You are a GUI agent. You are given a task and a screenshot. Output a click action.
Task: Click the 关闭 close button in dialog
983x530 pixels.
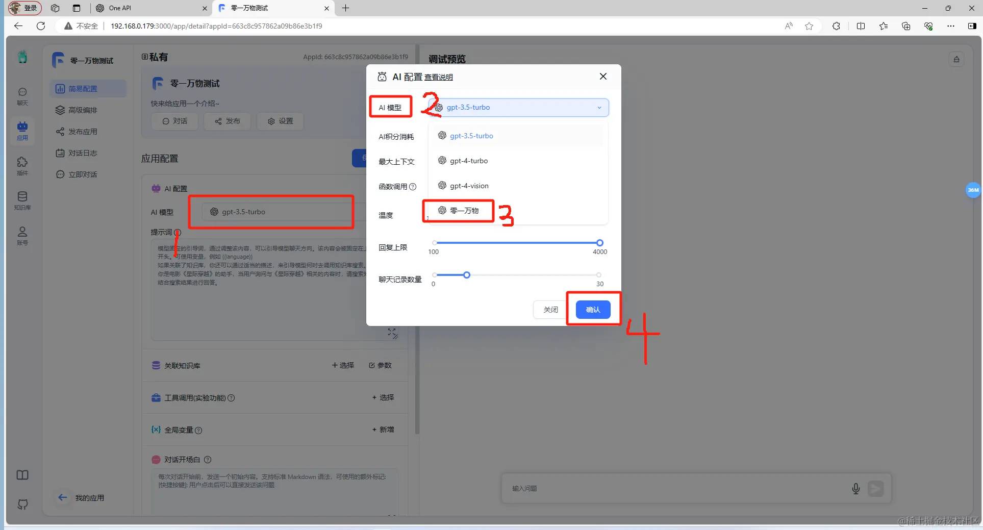[550, 310]
